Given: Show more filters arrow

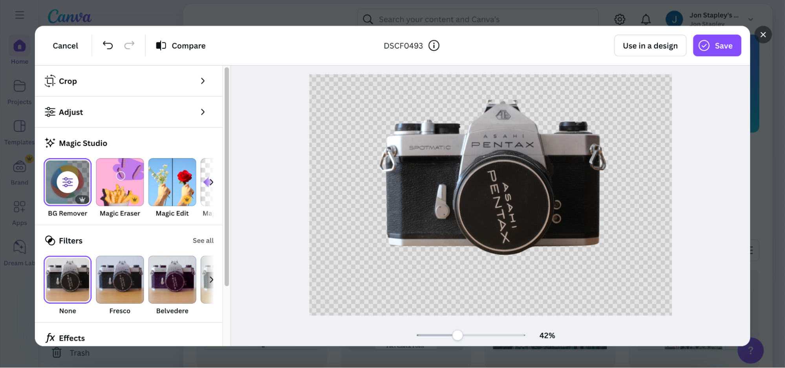Looking at the screenshot, I should click(x=211, y=280).
